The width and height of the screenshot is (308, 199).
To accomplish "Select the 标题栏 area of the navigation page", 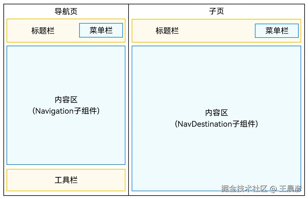I will coord(43,31).
